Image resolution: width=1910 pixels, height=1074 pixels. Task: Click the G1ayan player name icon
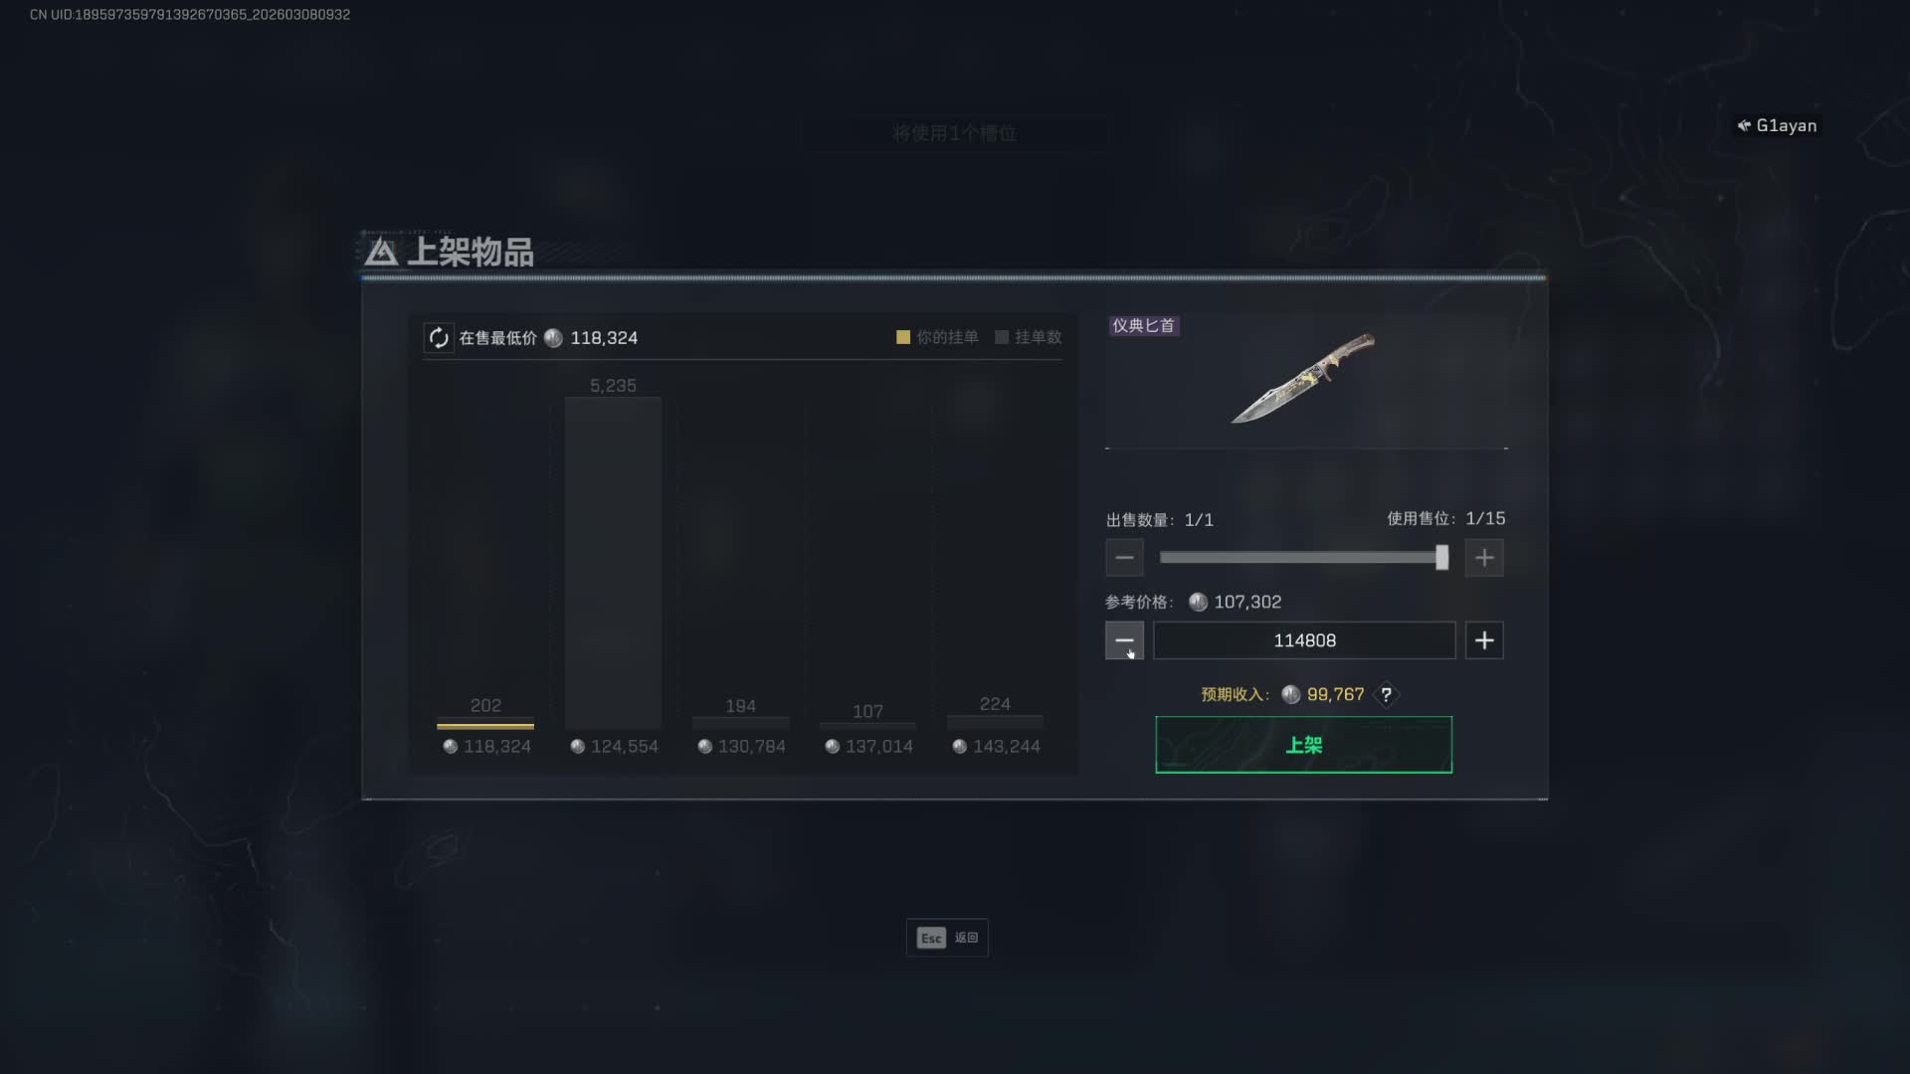click(1744, 125)
